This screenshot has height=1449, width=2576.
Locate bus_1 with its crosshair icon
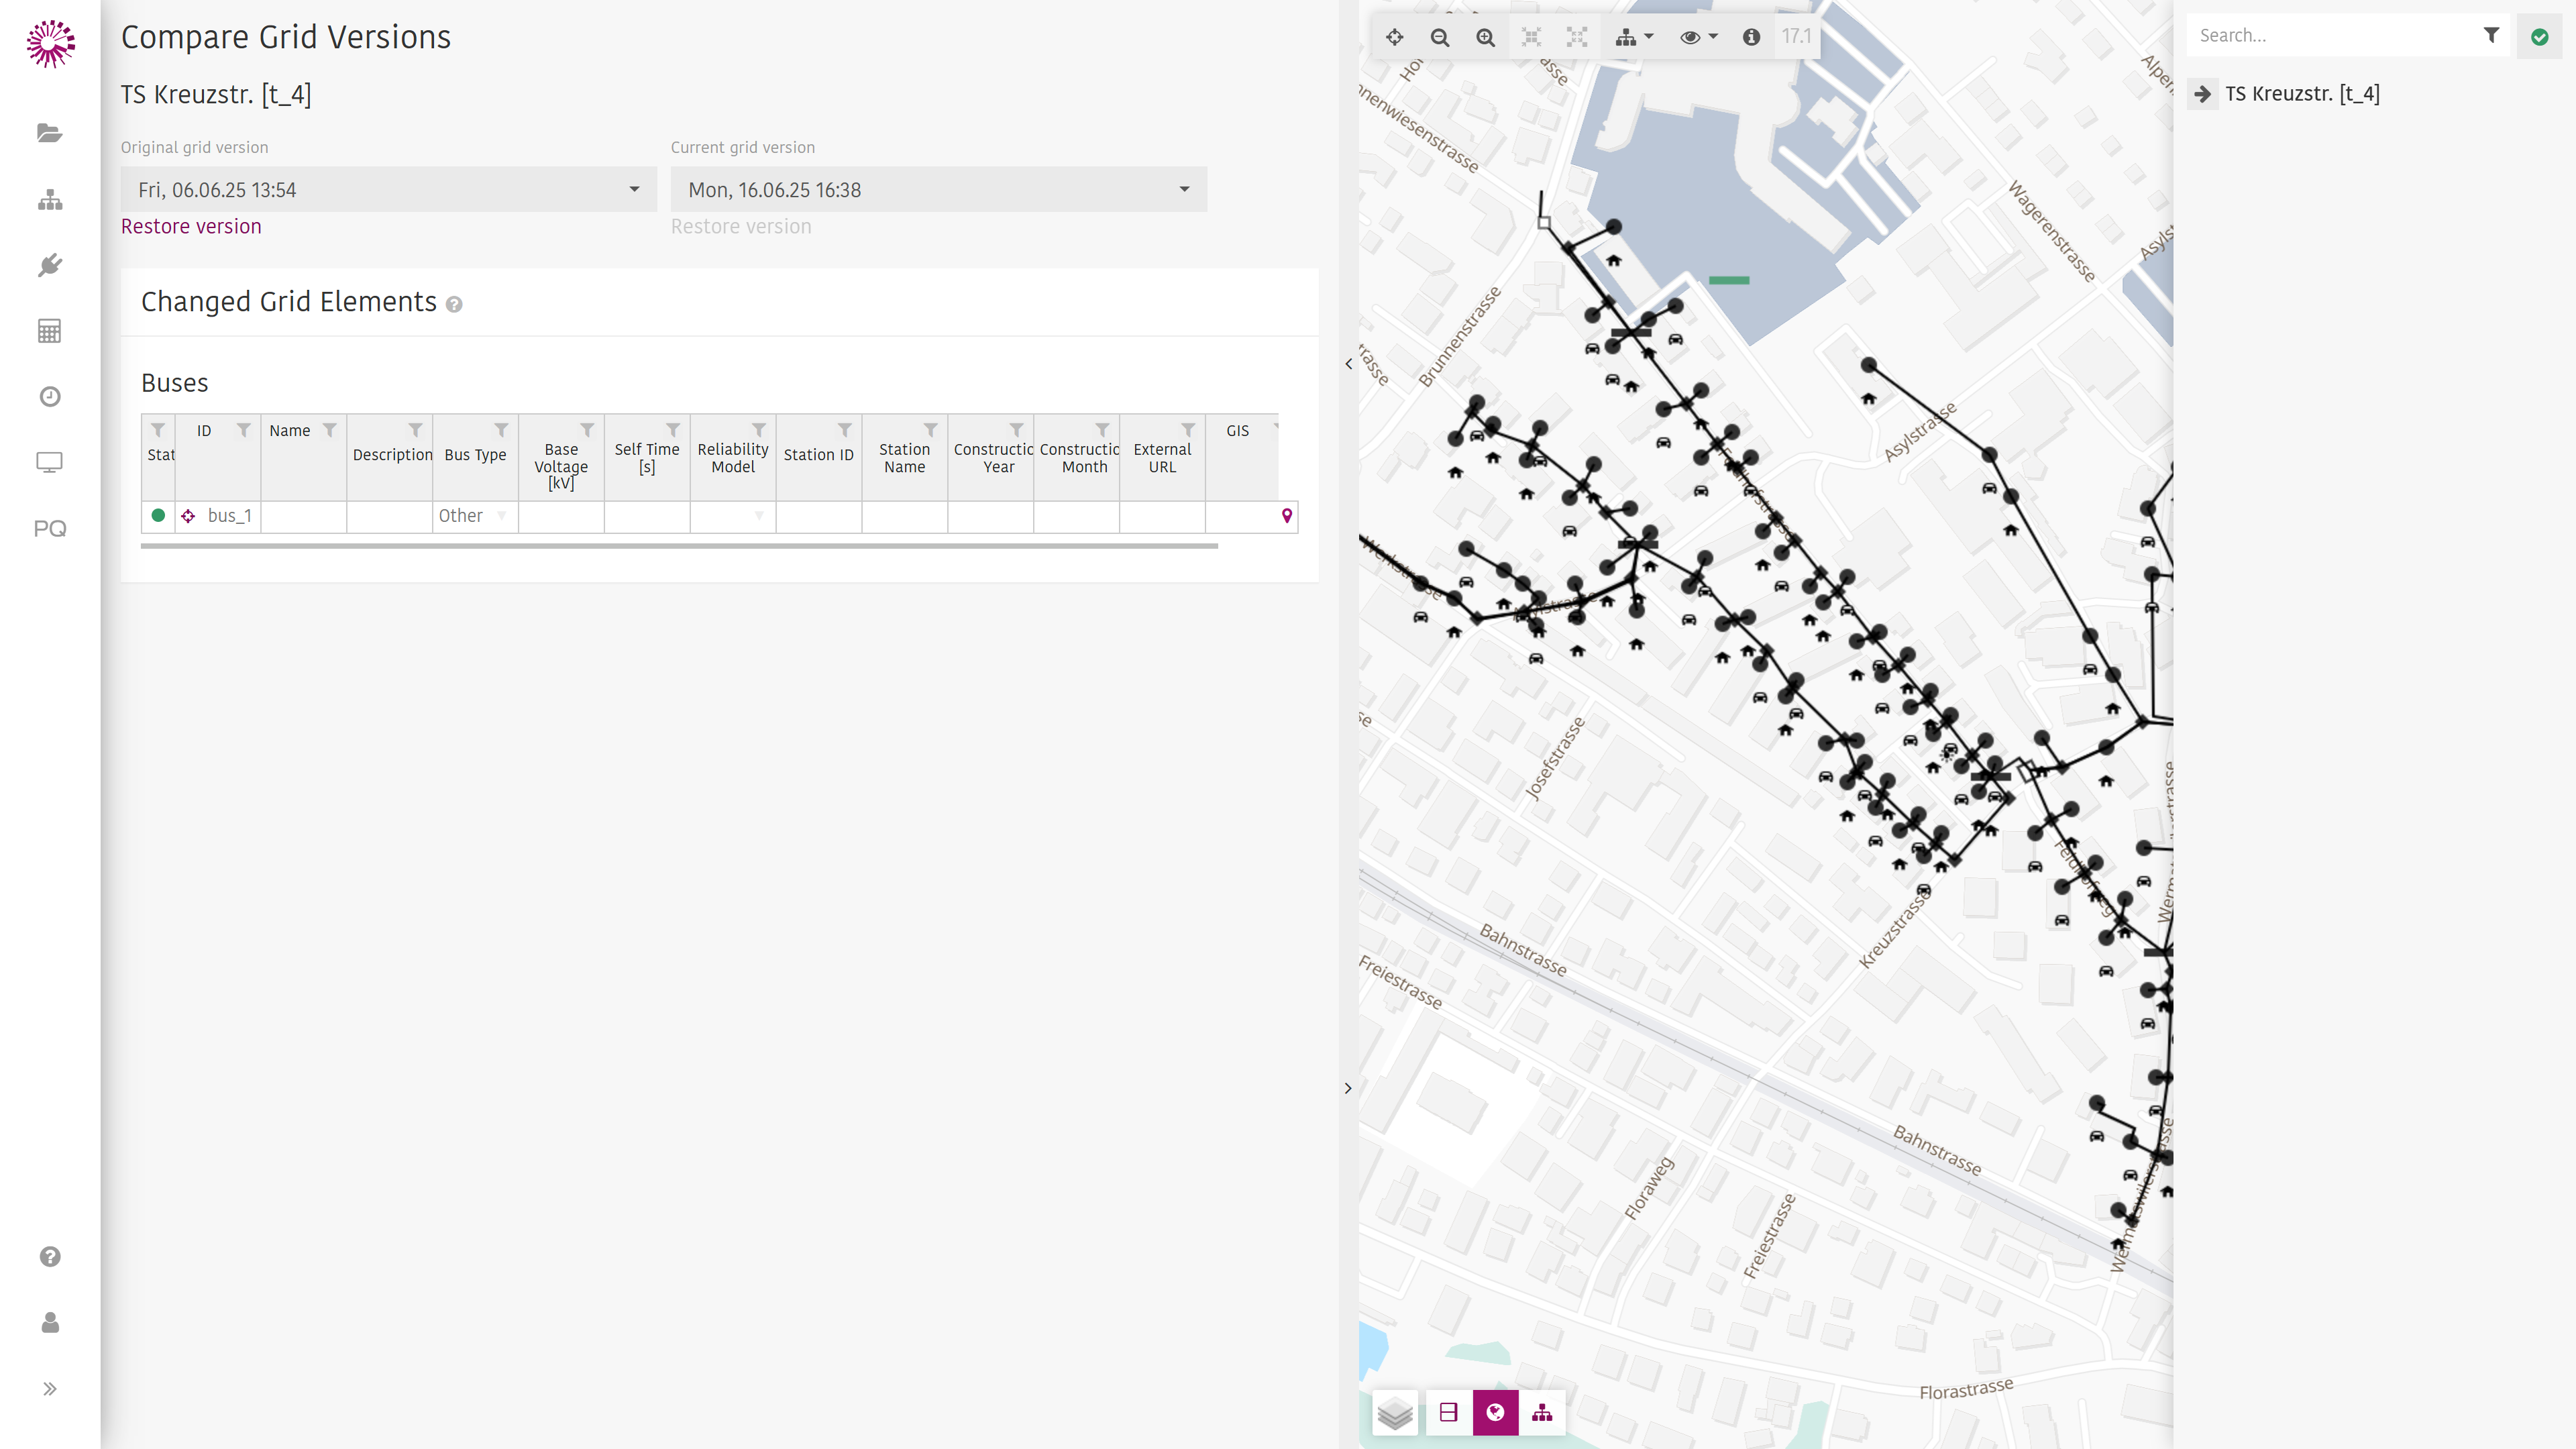pyautogui.click(x=188, y=516)
